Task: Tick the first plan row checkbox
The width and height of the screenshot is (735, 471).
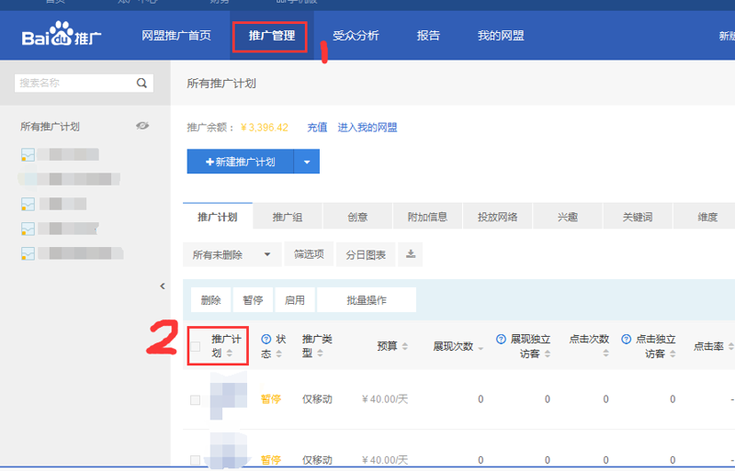Action: click(x=196, y=399)
